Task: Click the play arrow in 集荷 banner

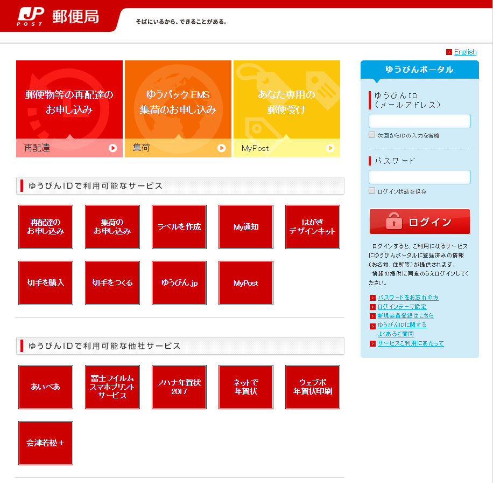Action: [222, 148]
